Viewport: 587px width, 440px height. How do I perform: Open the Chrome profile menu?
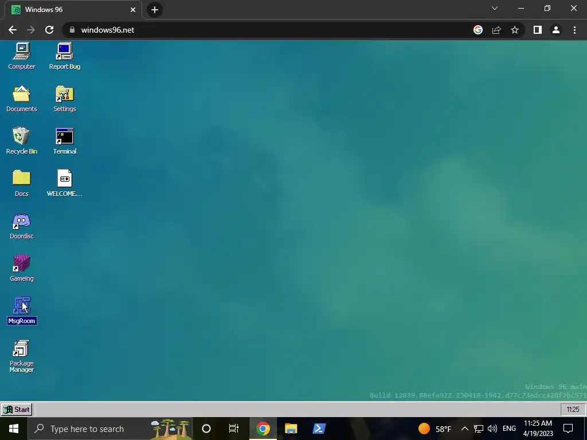click(556, 30)
